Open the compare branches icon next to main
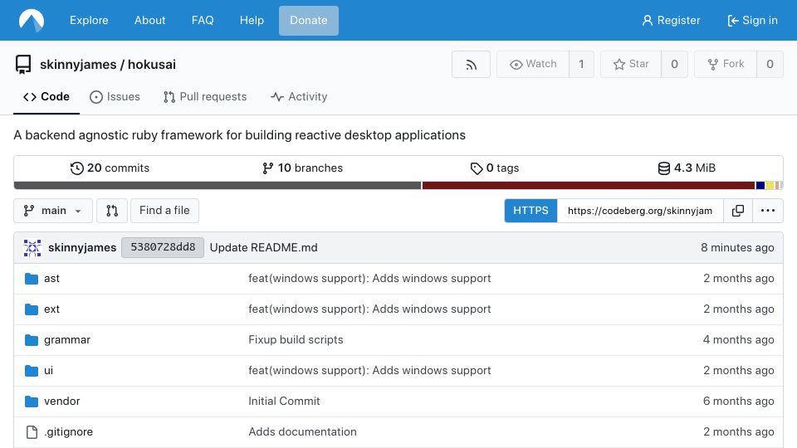 [x=112, y=211]
